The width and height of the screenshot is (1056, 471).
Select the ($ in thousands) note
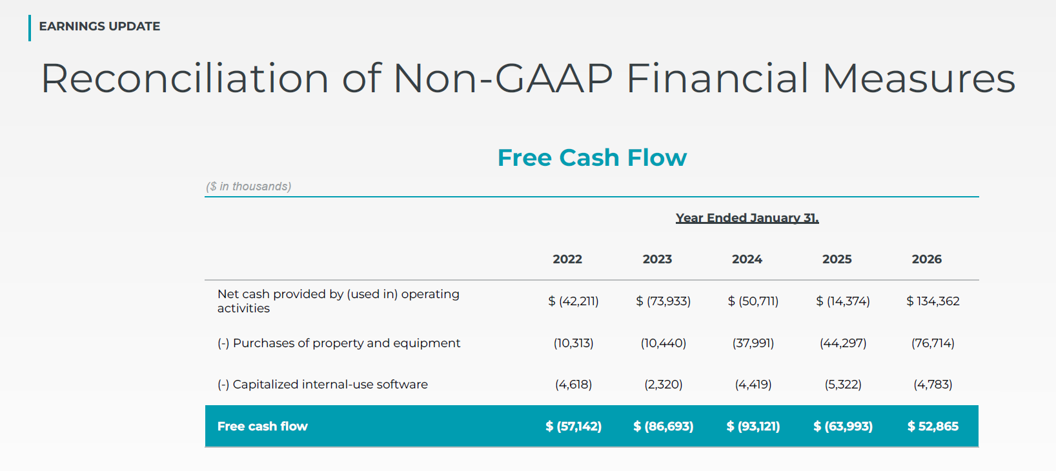point(249,186)
